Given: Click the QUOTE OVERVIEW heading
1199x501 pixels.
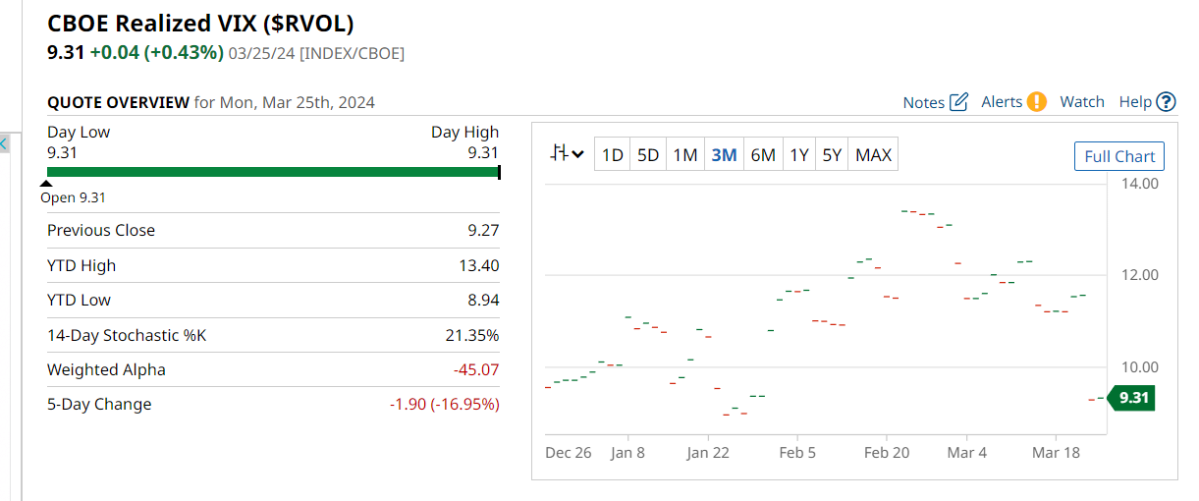Looking at the screenshot, I should coord(118,102).
